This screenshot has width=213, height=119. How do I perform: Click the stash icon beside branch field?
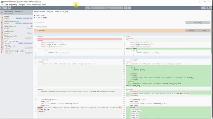point(87,8)
